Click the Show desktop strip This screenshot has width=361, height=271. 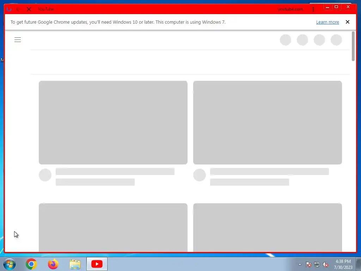[359, 264]
